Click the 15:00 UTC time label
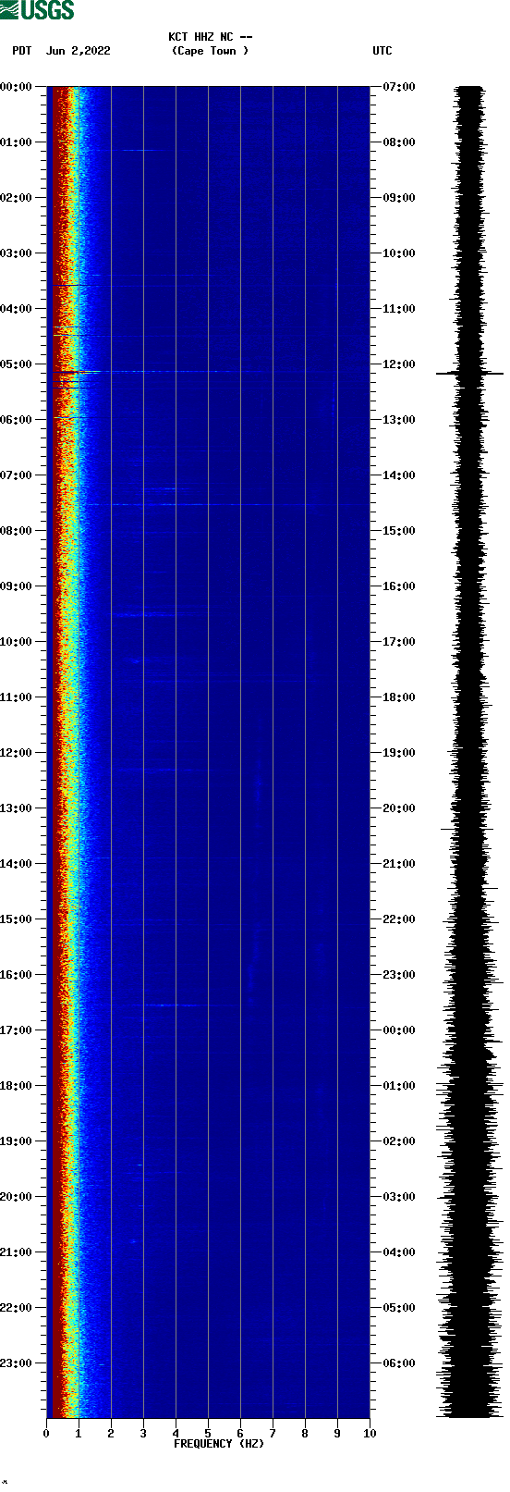Viewport: 510px width, 1492px height. [x=399, y=531]
